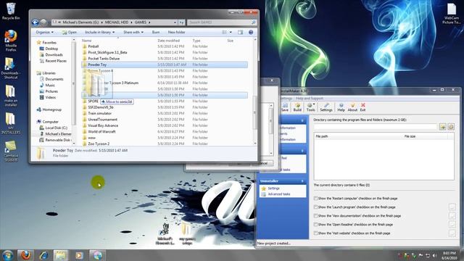Open Internet Explorer from the taskbar
The height and width of the screenshot is (261, 464).
point(43,255)
